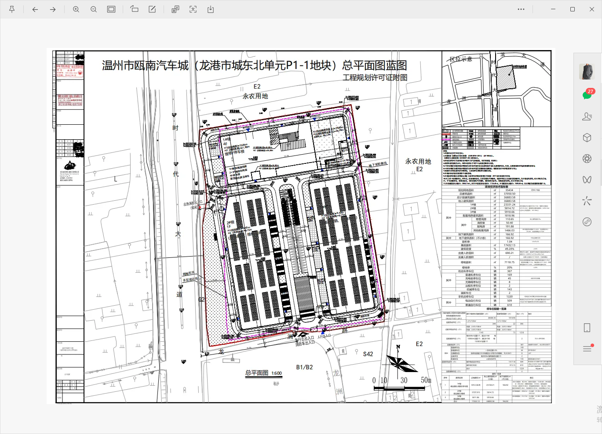
Task: Extract text from image with OCR
Action: pyautogui.click(x=193, y=9)
